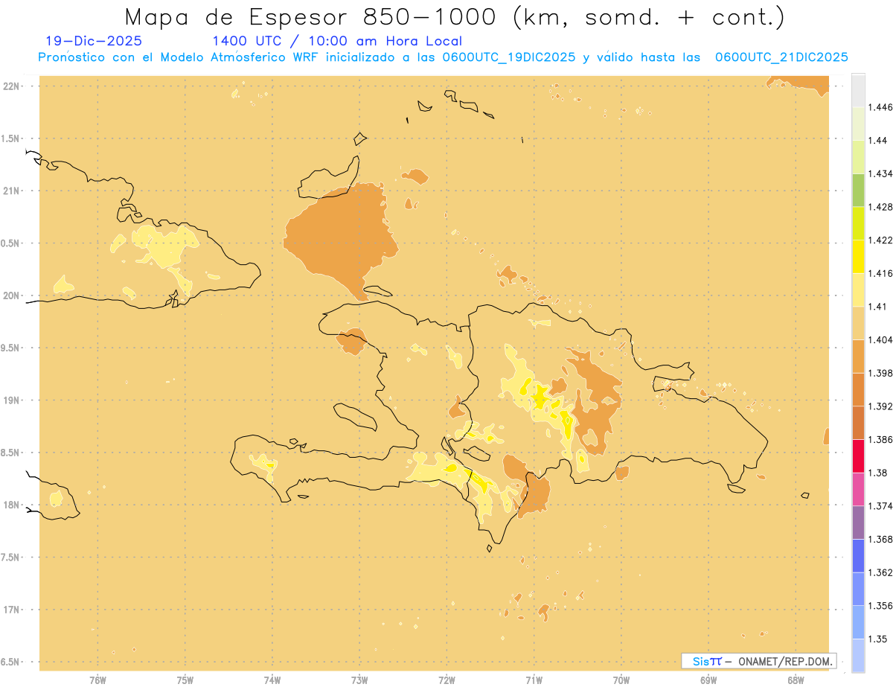This screenshot has height=690, width=893.
Task: Click the legend value '1.374'
Action: (x=881, y=506)
